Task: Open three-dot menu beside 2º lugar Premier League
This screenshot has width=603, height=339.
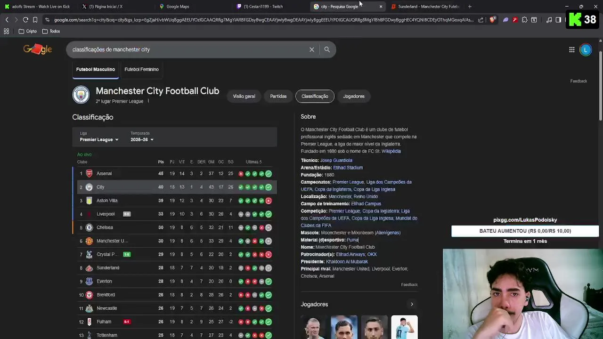Action: coord(148,101)
